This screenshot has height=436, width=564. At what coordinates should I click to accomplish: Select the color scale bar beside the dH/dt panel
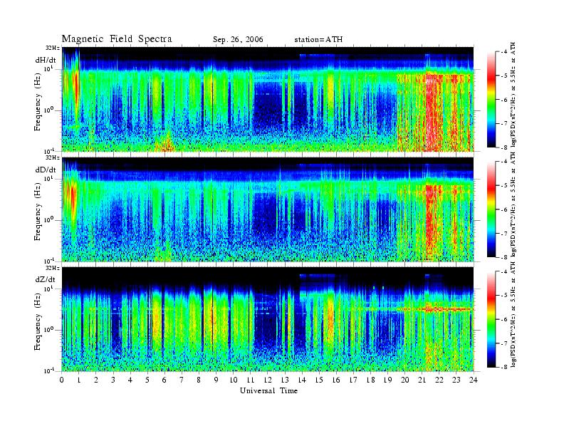click(x=491, y=100)
